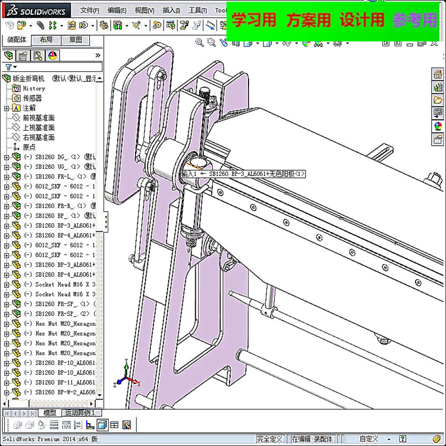
Task: Click the Assembly Features icon
Action: tap(118, 26)
